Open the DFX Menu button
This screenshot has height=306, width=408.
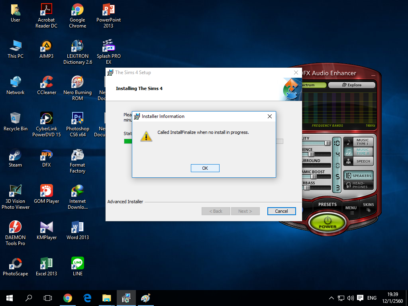click(351, 210)
